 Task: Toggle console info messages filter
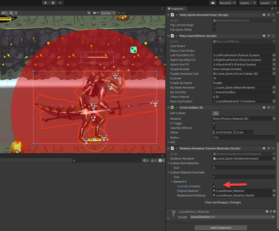pyautogui.click(x=146, y=161)
